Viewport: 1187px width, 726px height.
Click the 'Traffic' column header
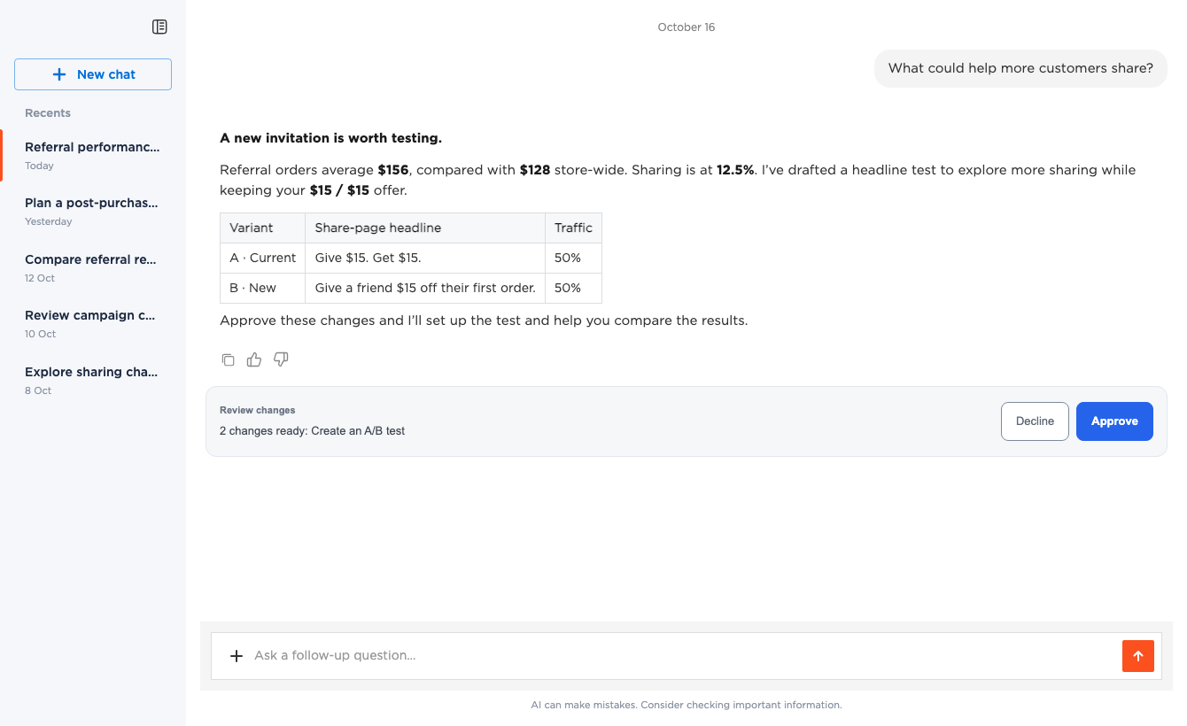pos(573,228)
